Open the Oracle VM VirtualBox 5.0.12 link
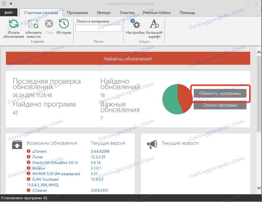Screen dimensions: 262x202 (55, 162)
